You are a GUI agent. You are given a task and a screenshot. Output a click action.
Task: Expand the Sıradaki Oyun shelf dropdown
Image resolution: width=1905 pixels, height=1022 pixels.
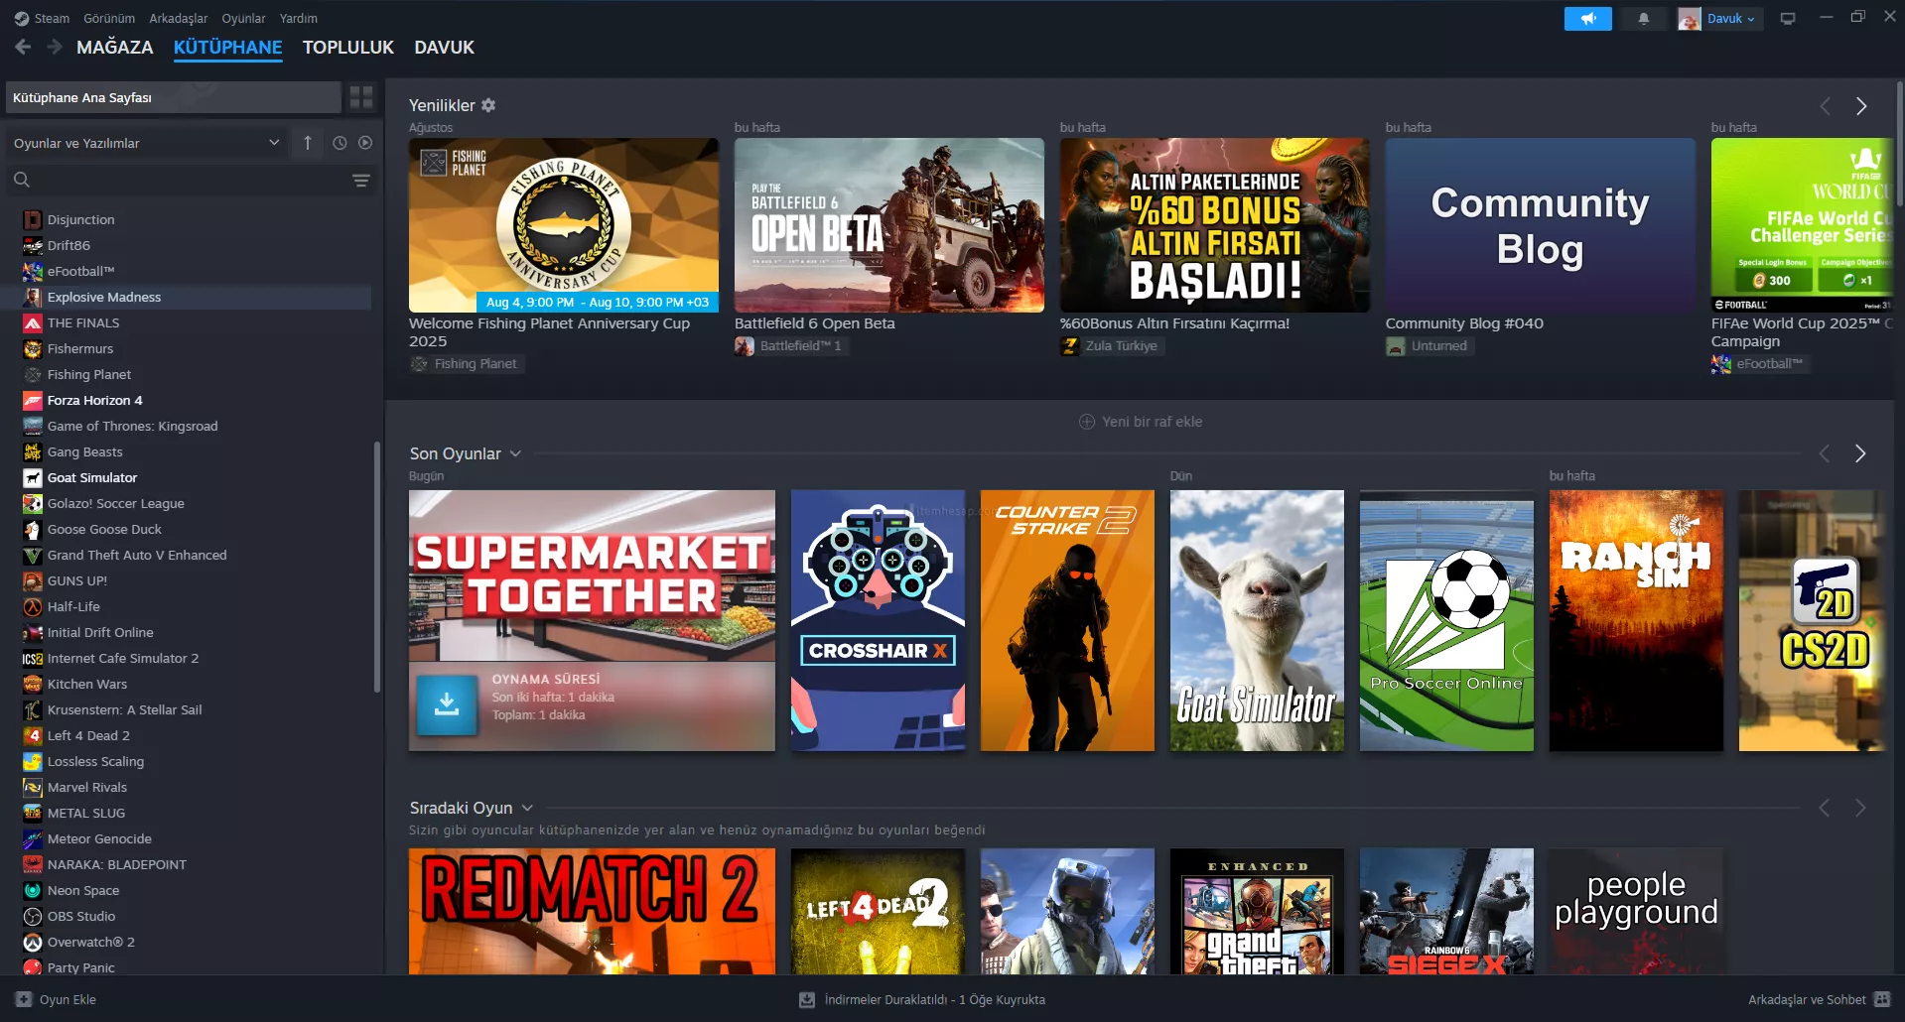tap(527, 808)
